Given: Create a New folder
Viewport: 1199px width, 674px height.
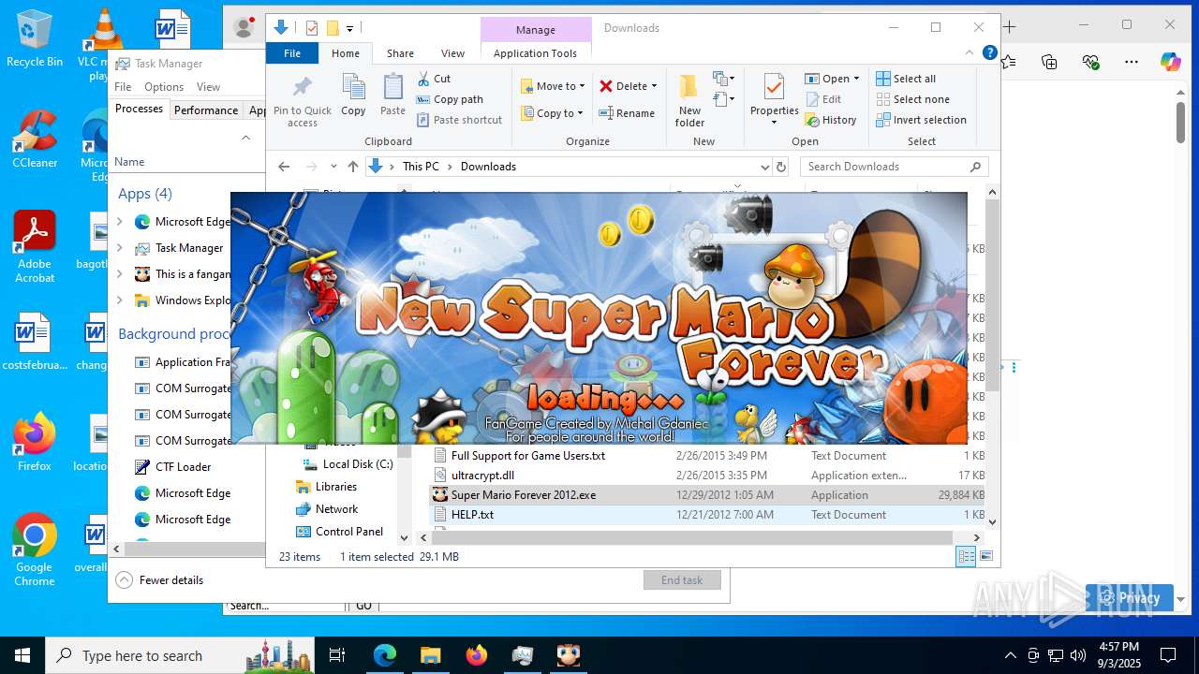Looking at the screenshot, I should coord(689,100).
